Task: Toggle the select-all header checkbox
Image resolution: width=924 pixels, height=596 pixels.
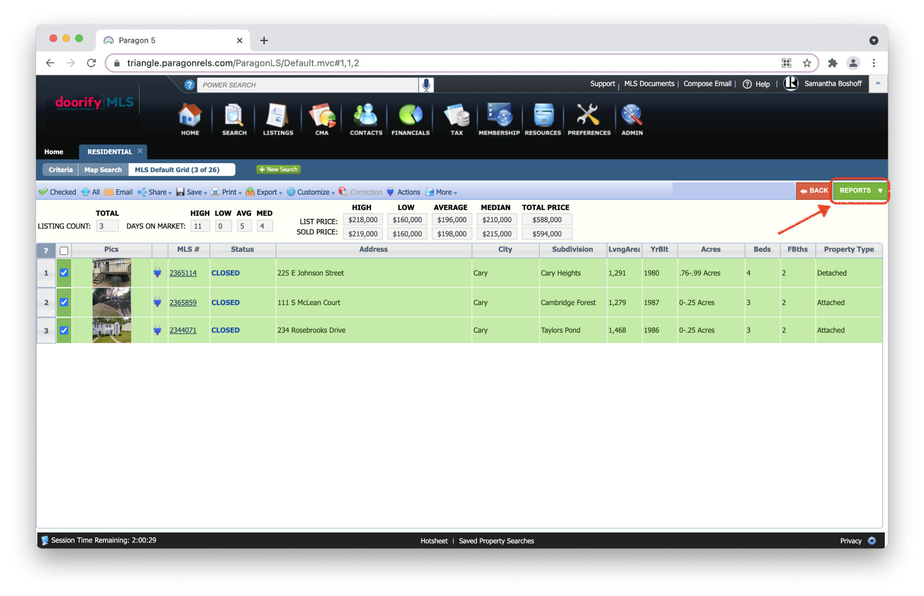Action: pyautogui.click(x=64, y=251)
